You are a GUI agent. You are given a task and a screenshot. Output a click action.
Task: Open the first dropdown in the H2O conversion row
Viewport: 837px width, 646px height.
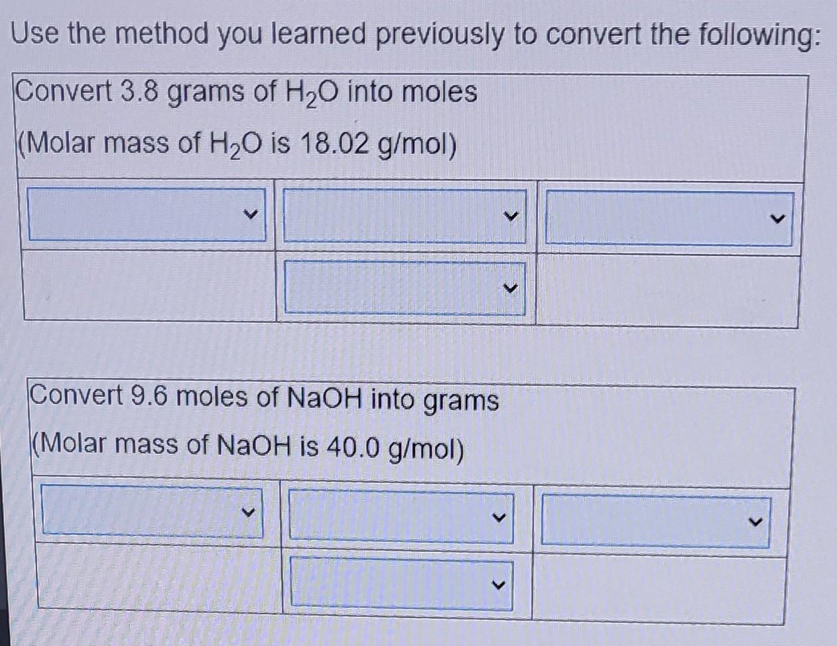coord(146,214)
